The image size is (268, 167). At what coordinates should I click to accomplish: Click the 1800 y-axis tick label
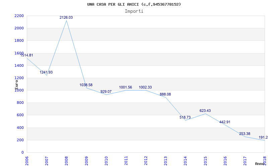pyautogui.click(x=19, y=41)
